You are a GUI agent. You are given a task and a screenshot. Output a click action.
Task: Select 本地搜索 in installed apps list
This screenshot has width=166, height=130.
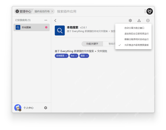(31, 27)
